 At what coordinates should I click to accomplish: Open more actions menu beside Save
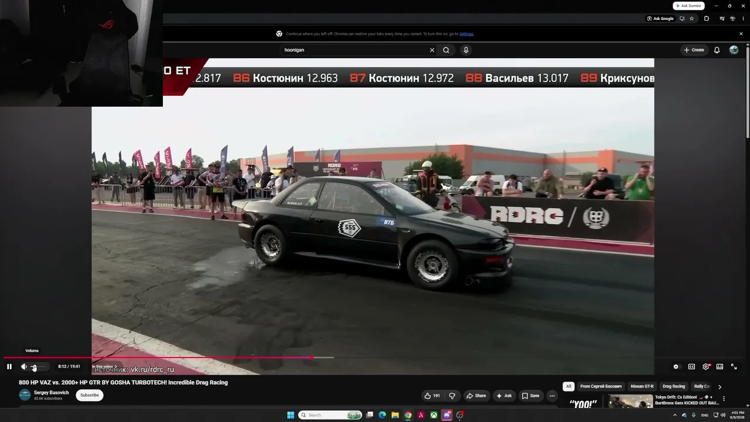coord(552,396)
